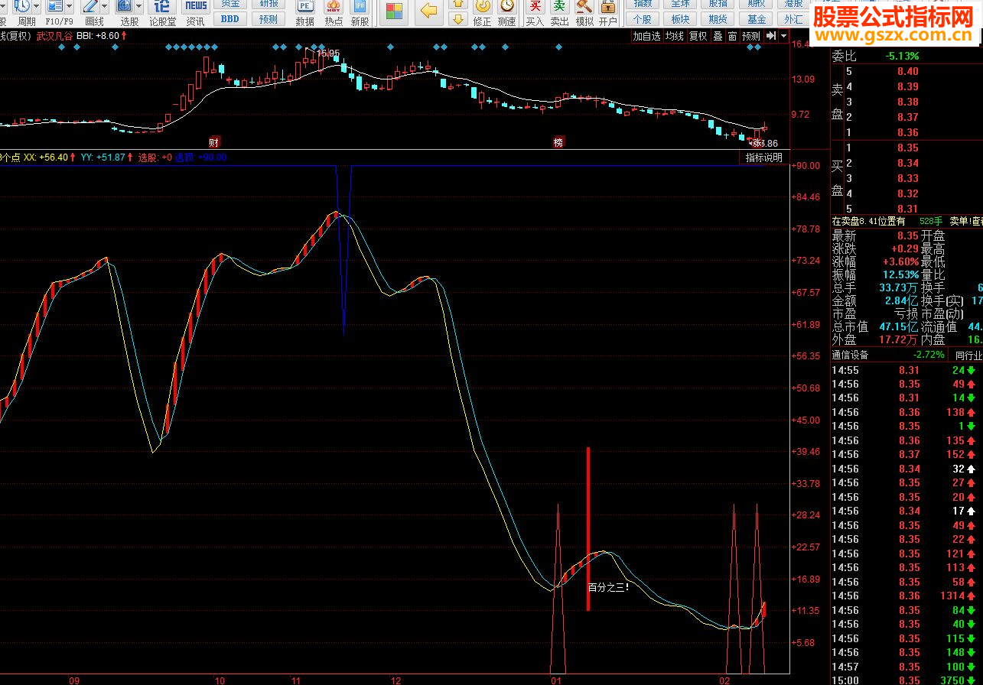Toggle 复权 price adjustment on chart
This screenshot has height=685, width=983.
pyautogui.click(x=698, y=36)
